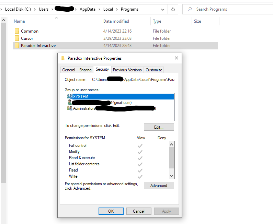The image size is (273, 224).
Task: Click 4/14/2023 22:43 date cell
Action: [117, 46]
